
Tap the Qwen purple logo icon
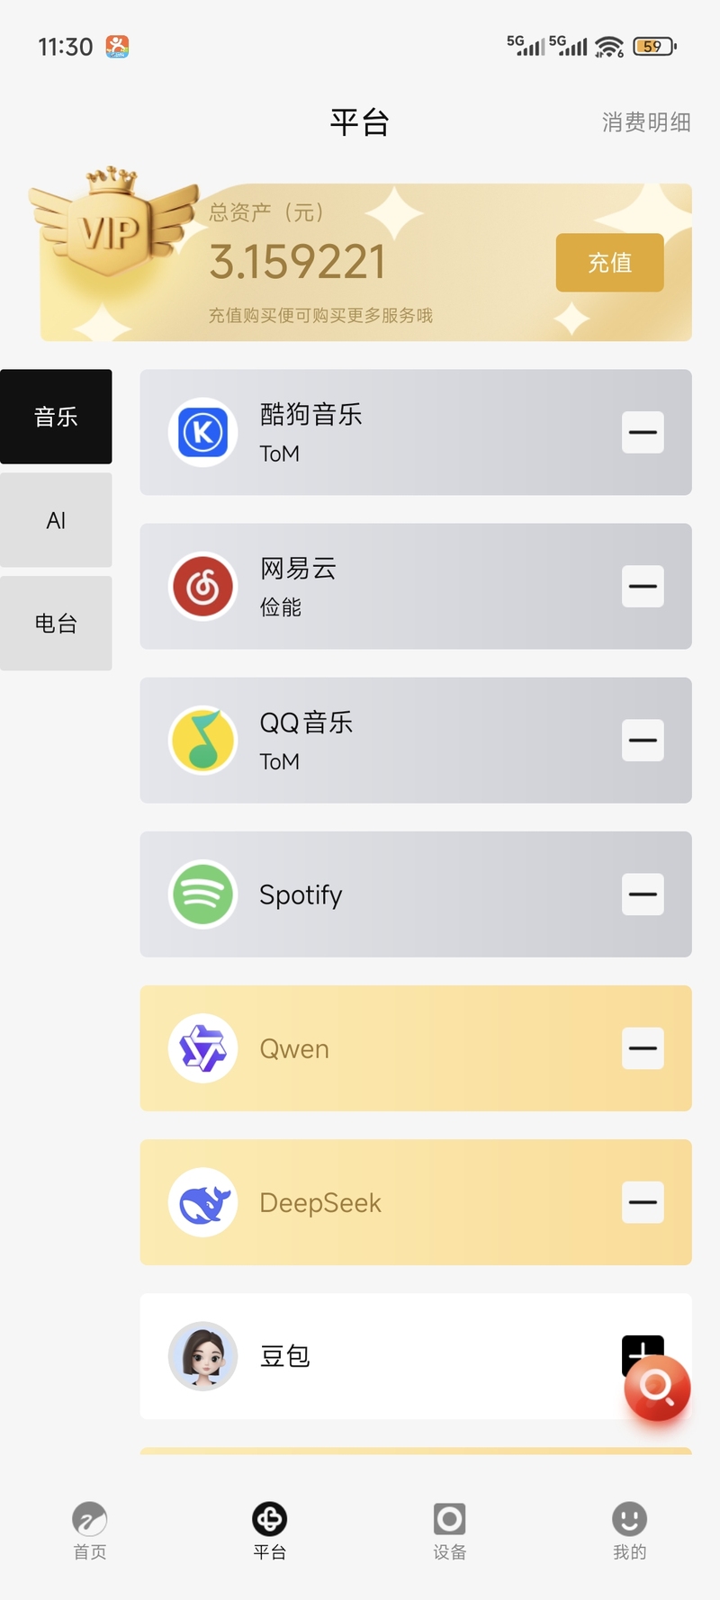(x=202, y=1047)
